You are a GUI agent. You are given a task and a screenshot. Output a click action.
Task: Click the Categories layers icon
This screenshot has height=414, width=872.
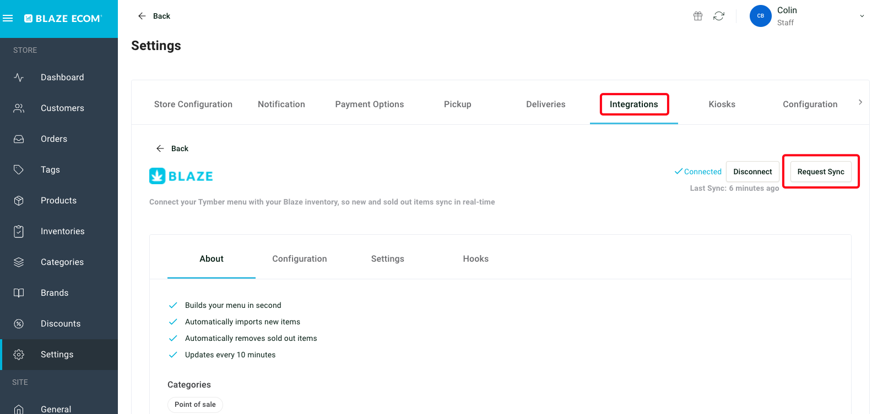click(x=19, y=262)
